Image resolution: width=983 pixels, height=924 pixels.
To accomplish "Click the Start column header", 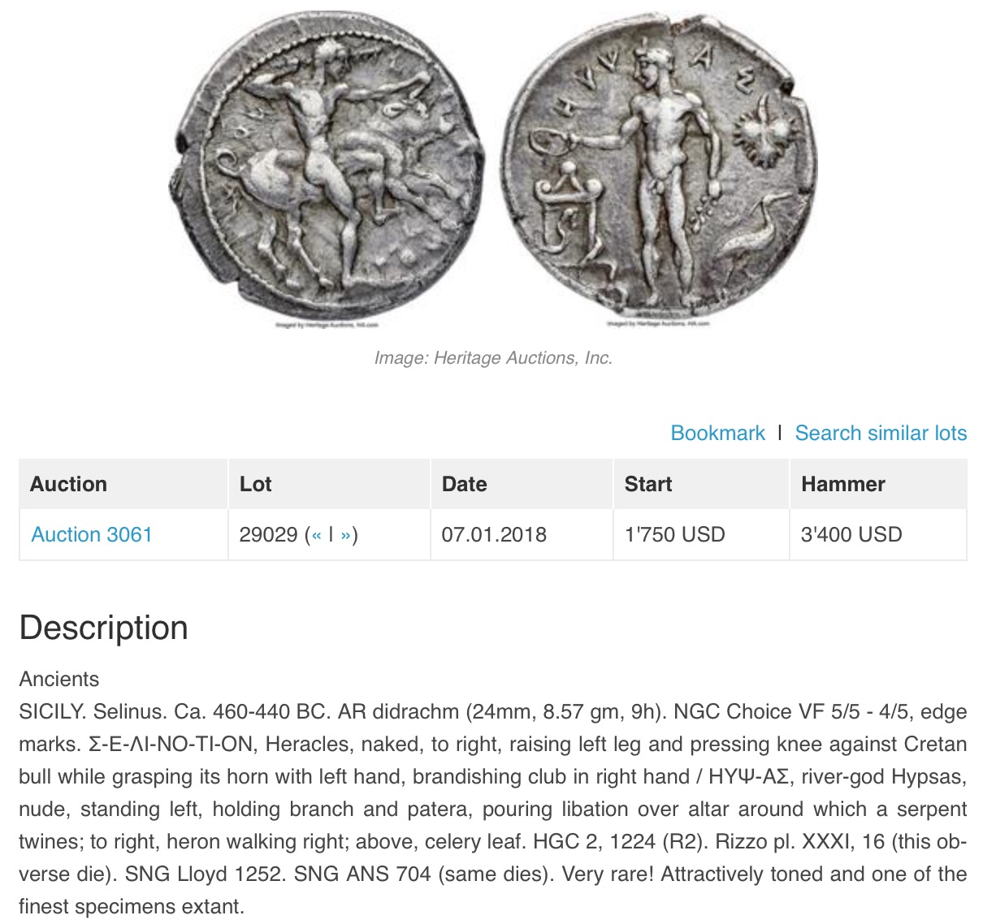I will [647, 484].
